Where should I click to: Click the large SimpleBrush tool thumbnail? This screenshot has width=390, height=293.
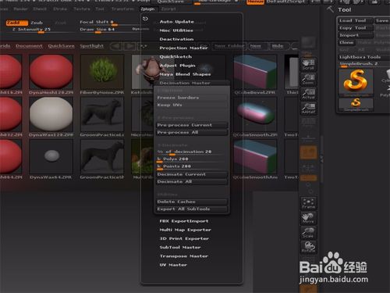click(356, 82)
